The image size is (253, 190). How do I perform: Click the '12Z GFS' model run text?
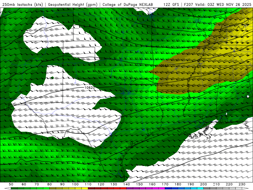pyautogui.click(x=171, y=5)
